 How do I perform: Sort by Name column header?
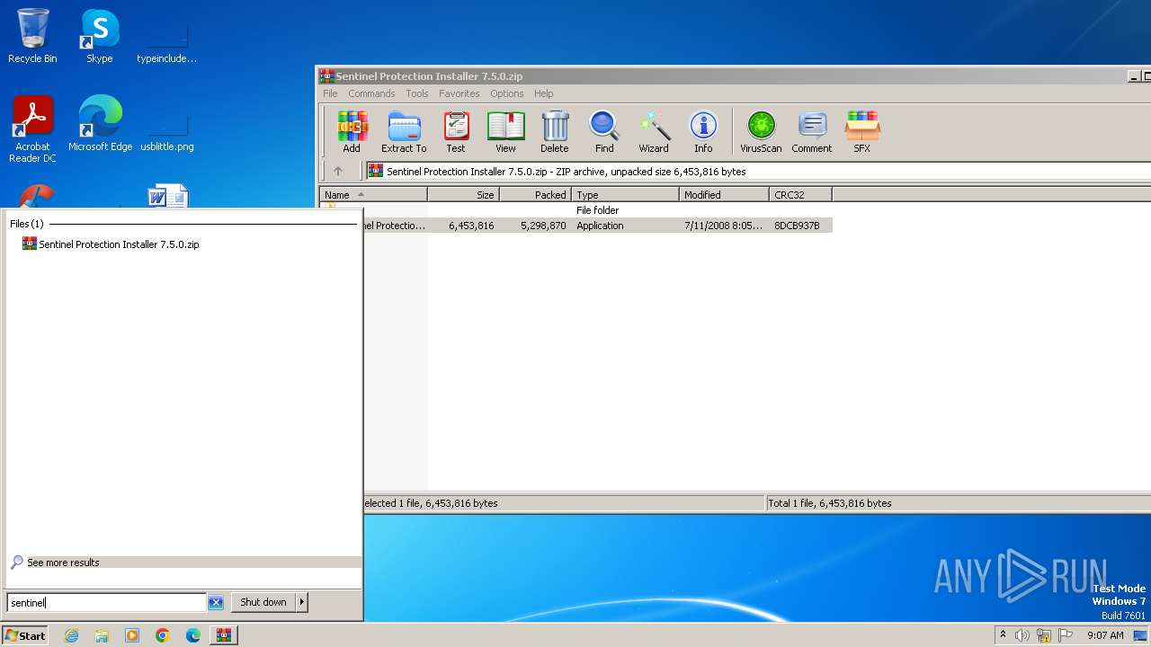[373, 194]
